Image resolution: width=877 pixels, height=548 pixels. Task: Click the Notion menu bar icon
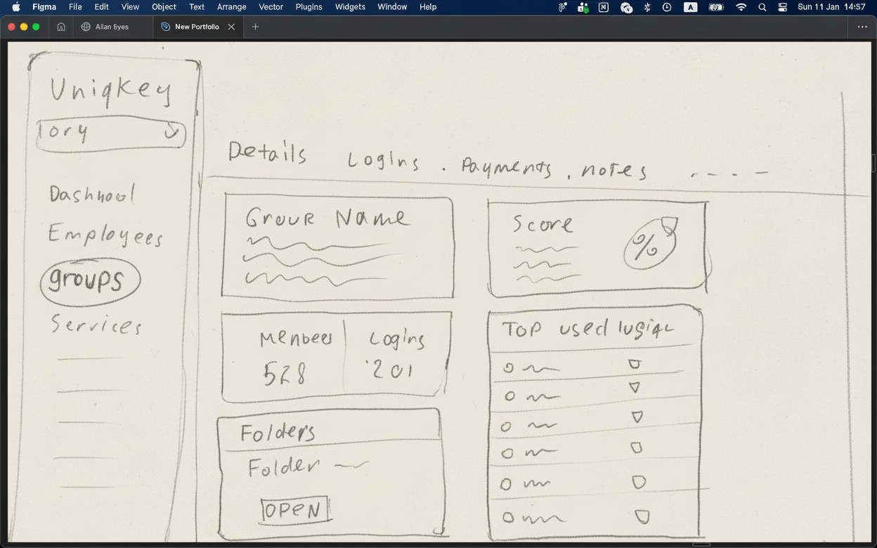(604, 7)
